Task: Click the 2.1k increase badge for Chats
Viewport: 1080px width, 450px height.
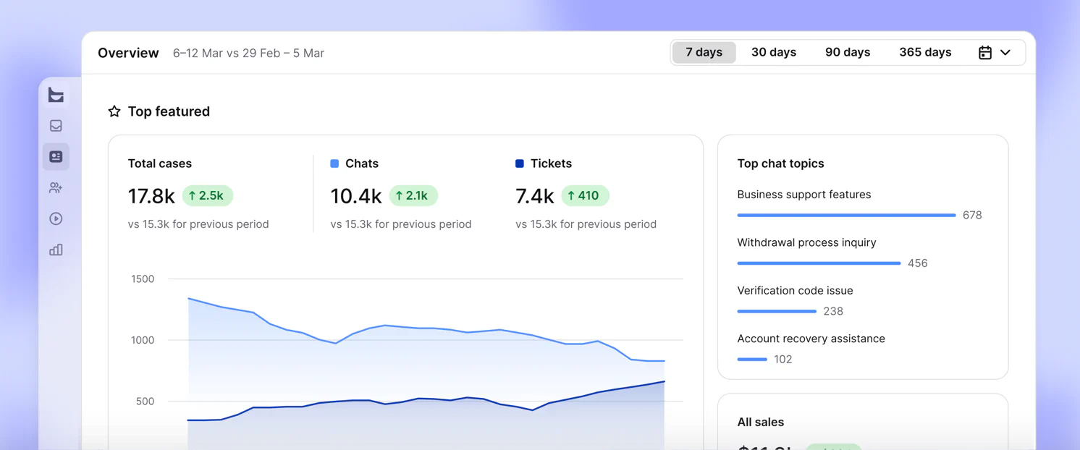Action: coord(413,195)
